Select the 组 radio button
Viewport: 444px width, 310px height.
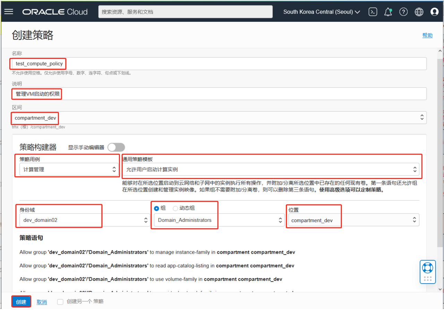(x=156, y=208)
